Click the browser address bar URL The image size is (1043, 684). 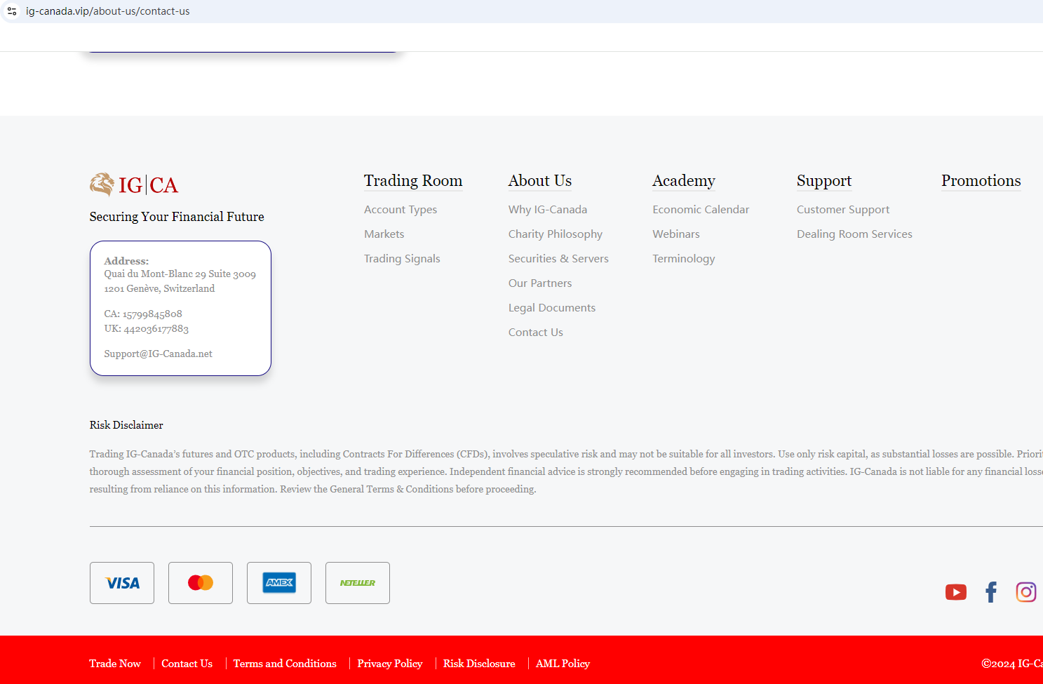click(x=108, y=11)
